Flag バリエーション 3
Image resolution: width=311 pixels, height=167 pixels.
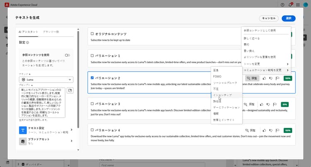tap(275, 104)
